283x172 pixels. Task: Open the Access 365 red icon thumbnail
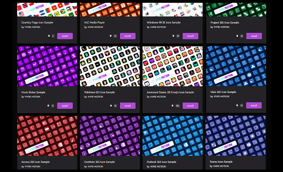47,136
